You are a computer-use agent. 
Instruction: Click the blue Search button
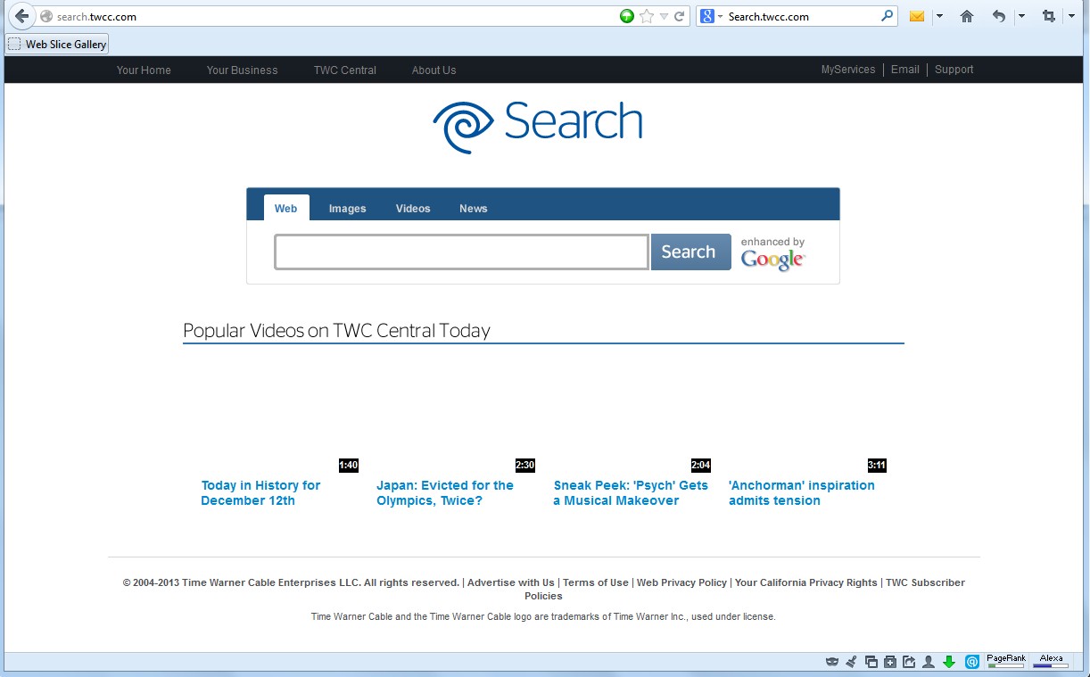[690, 252]
